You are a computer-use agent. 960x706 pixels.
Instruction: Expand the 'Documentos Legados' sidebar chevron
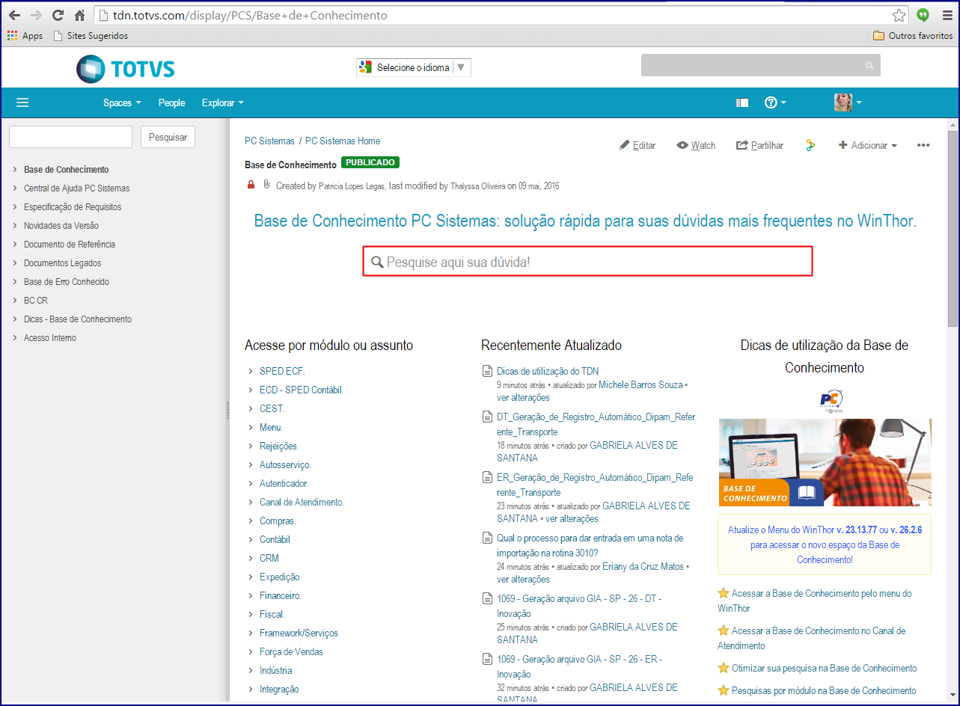[x=15, y=263]
